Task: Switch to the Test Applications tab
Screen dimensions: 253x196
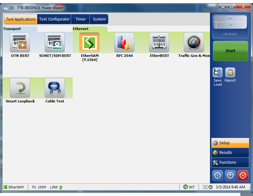Action: (x=21, y=19)
